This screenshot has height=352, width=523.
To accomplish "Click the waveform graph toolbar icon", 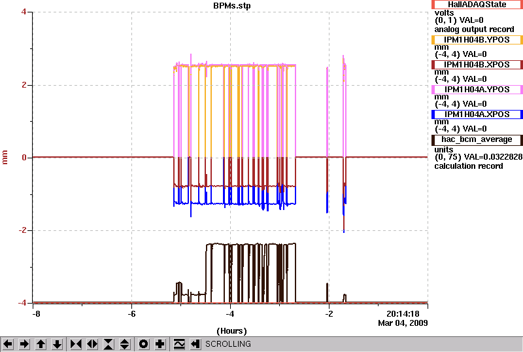I will pos(179,344).
